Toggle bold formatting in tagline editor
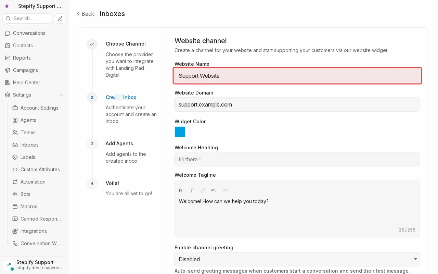The width and height of the screenshot is (438, 274). pyautogui.click(x=181, y=190)
